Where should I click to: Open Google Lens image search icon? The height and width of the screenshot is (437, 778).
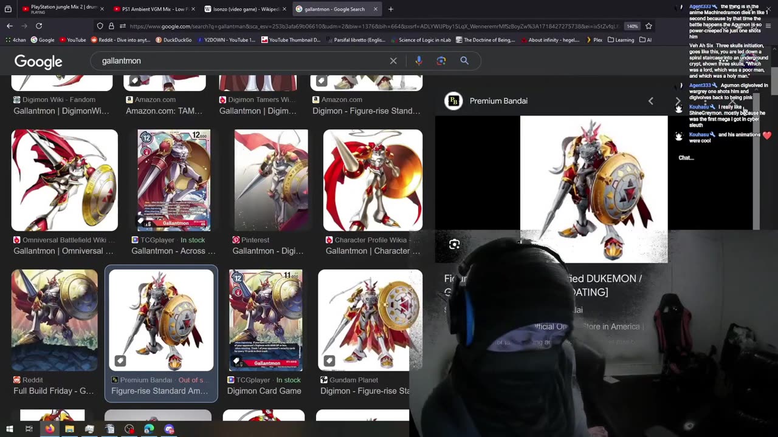coord(441,61)
